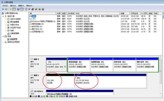Click the Refresh page icon in toolbar

pyautogui.click(x=26, y=9)
